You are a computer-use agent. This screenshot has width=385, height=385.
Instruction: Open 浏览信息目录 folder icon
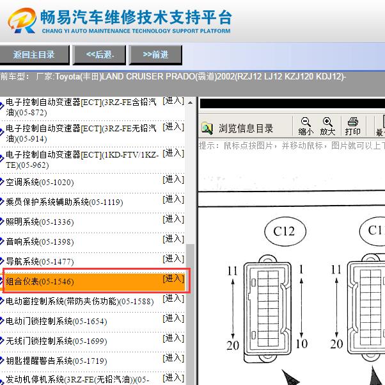[207, 128]
